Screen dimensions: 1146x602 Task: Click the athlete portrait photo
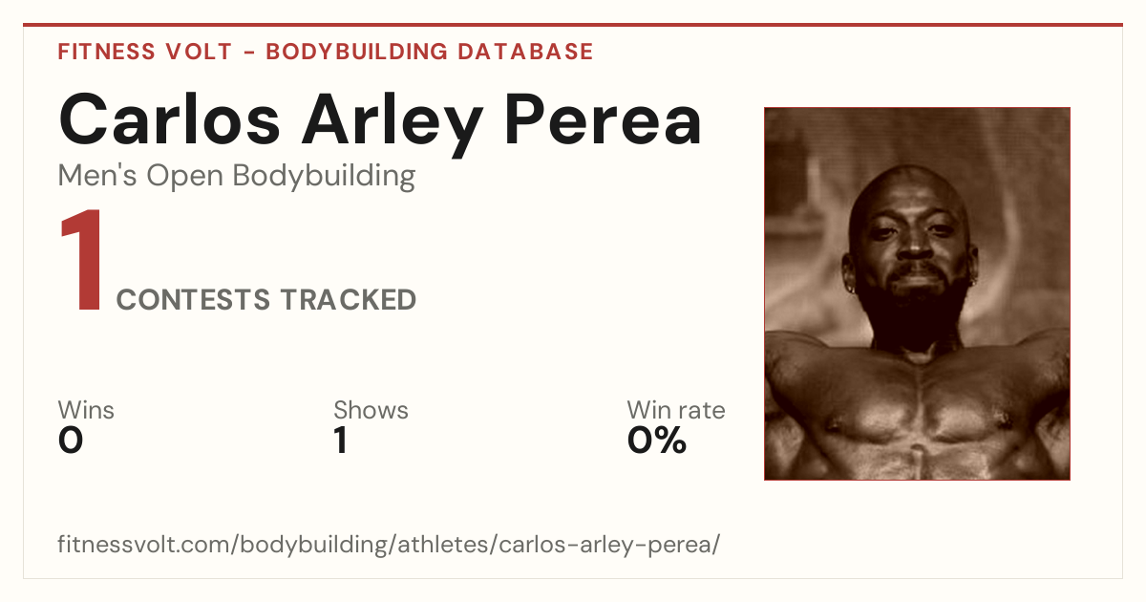coord(917,293)
